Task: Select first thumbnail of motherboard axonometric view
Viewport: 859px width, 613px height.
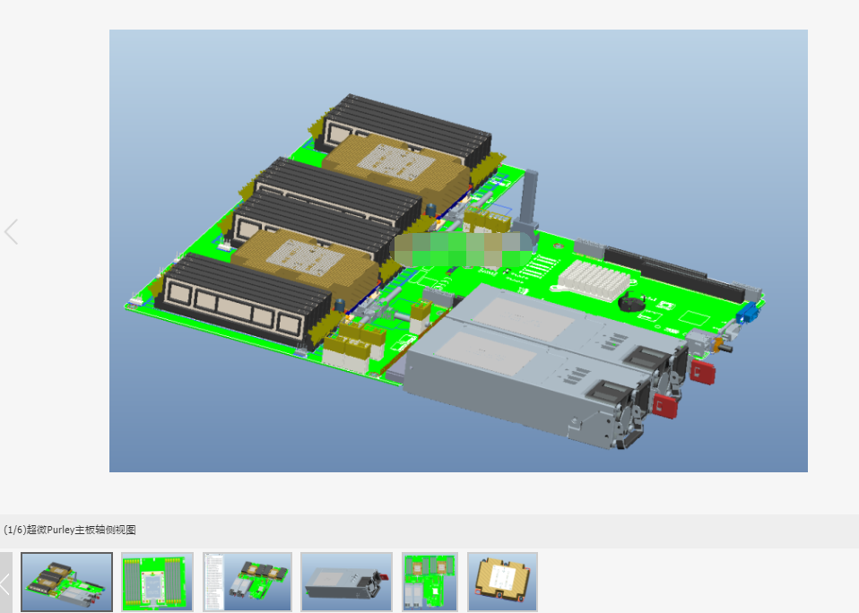Action: (x=67, y=582)
